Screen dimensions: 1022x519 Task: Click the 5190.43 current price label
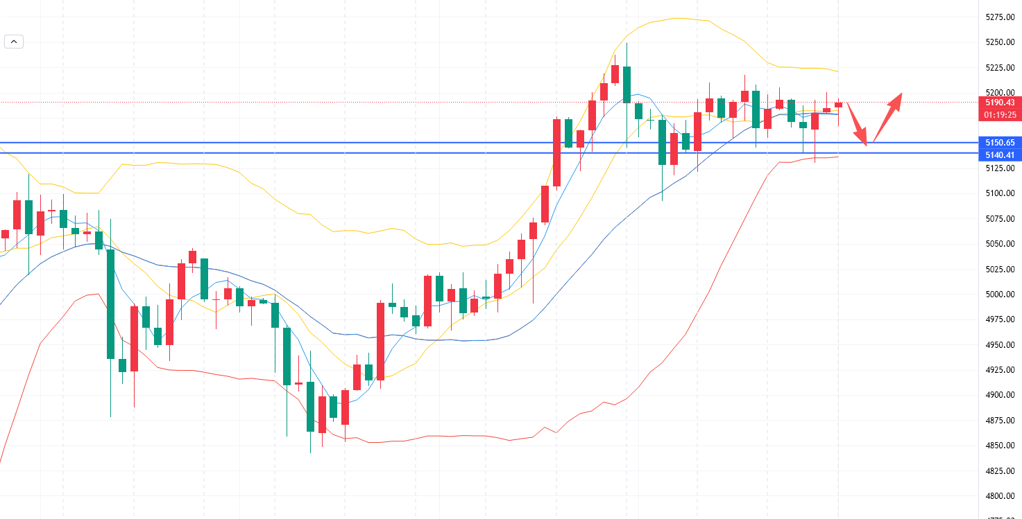[x=999, y=103]
